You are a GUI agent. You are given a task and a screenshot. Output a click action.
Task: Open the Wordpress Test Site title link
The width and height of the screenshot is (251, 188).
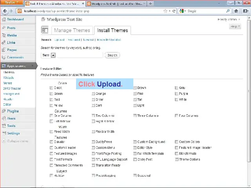64,19
